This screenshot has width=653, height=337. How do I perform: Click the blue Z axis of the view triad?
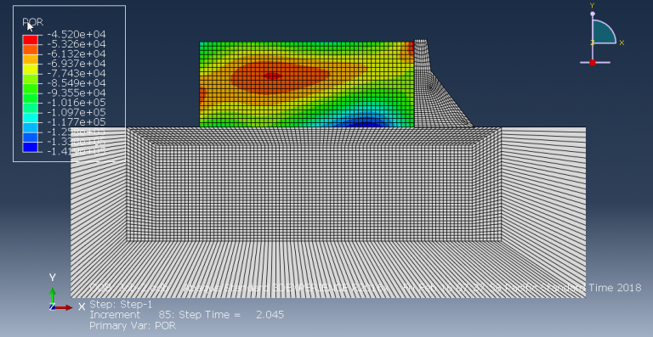[52, 307]
